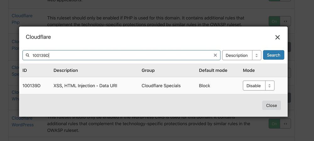Click the Default mode column header
Screen dimensions: 314x141
(213, 70)
